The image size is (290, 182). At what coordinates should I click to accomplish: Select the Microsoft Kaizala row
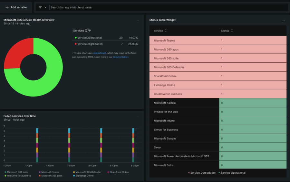point(218,103)
